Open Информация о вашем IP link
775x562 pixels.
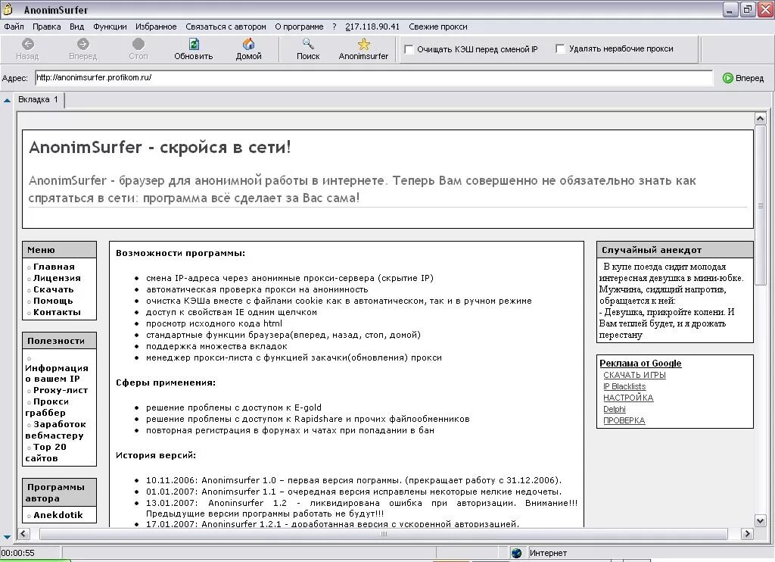(x=56, y=373)
